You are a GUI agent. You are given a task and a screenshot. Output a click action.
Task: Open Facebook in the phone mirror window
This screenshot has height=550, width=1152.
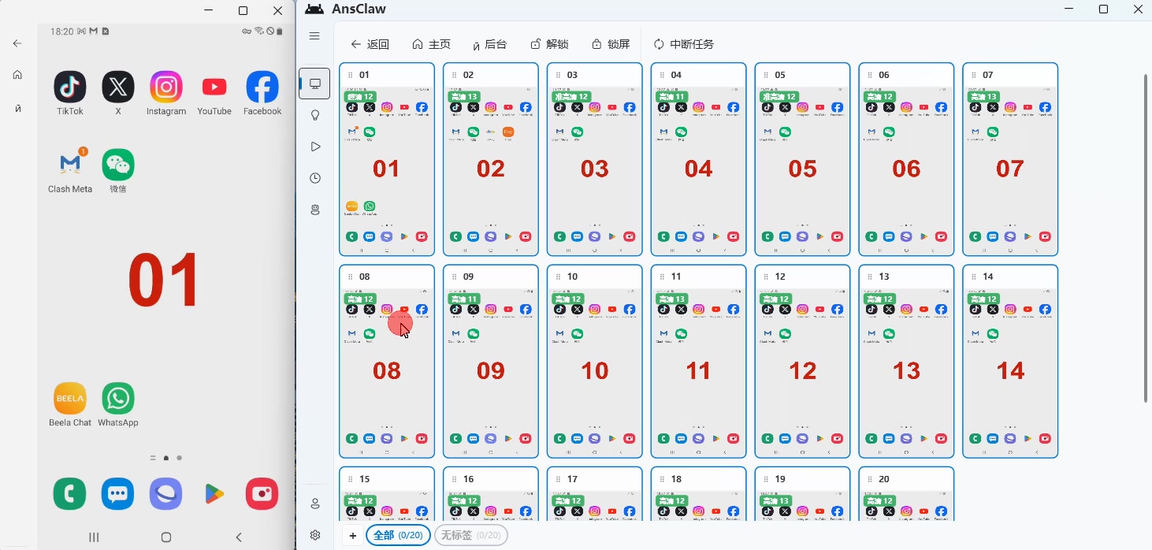pos(262,87)
